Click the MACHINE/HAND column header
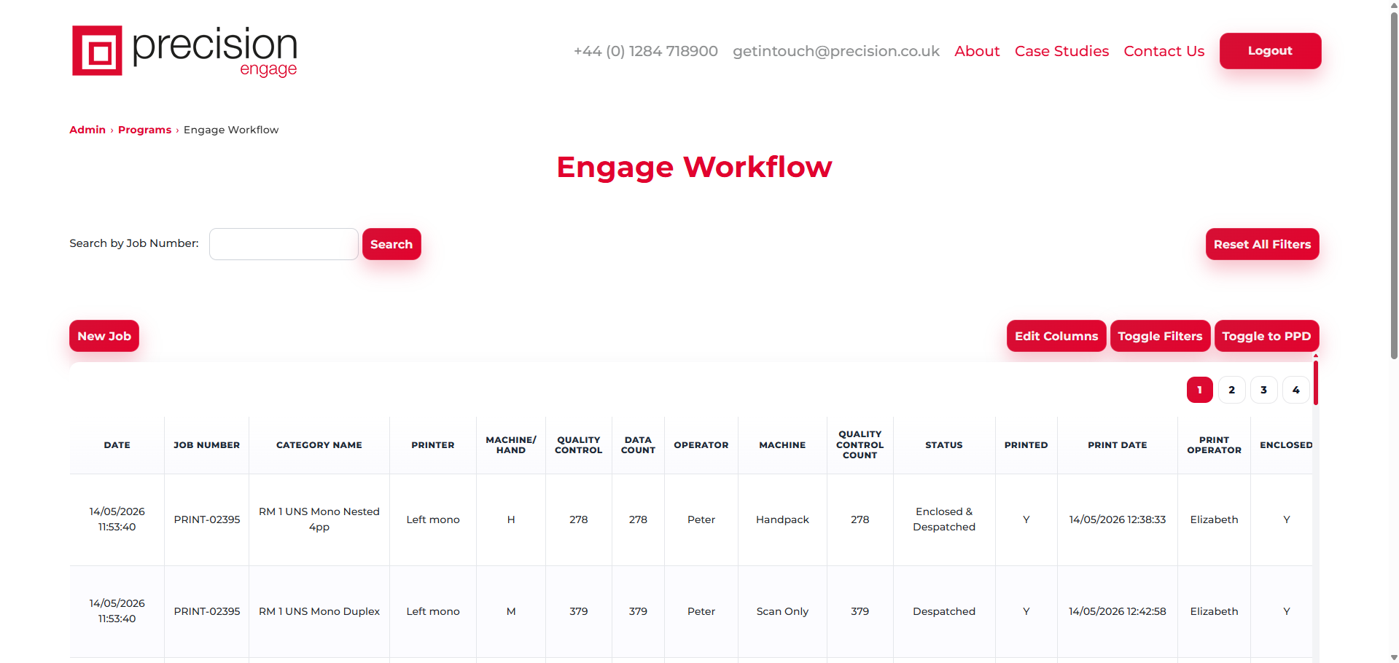 coord(510,445)
